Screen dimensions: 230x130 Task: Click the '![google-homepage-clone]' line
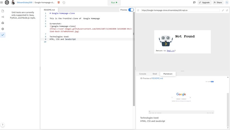pos(62,26)
